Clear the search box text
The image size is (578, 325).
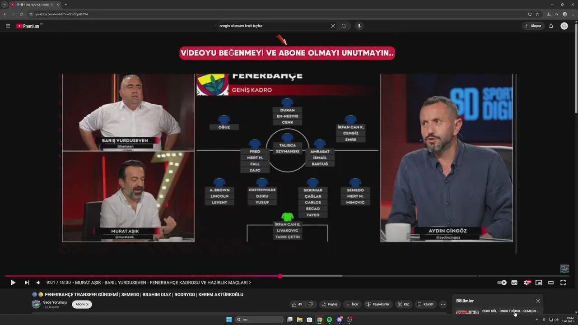click(333, 26)
